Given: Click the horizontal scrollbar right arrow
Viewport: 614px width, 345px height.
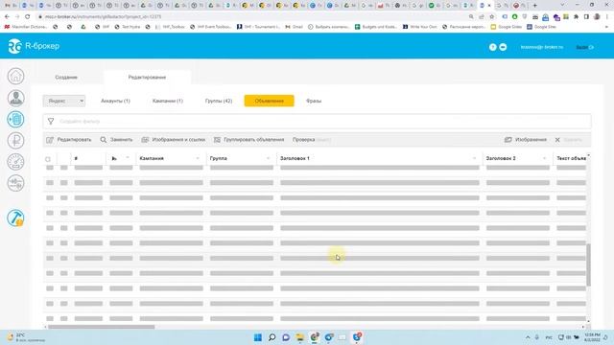Looking at the screenshot, I should 583,327.
